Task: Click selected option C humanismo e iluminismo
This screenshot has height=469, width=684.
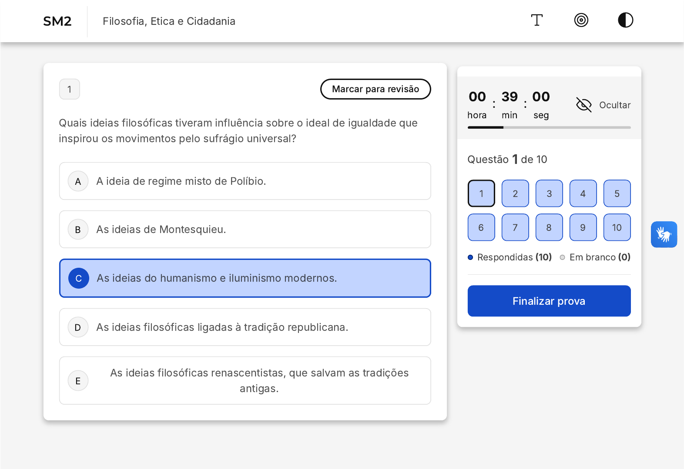Action: [x=245, y=278]
